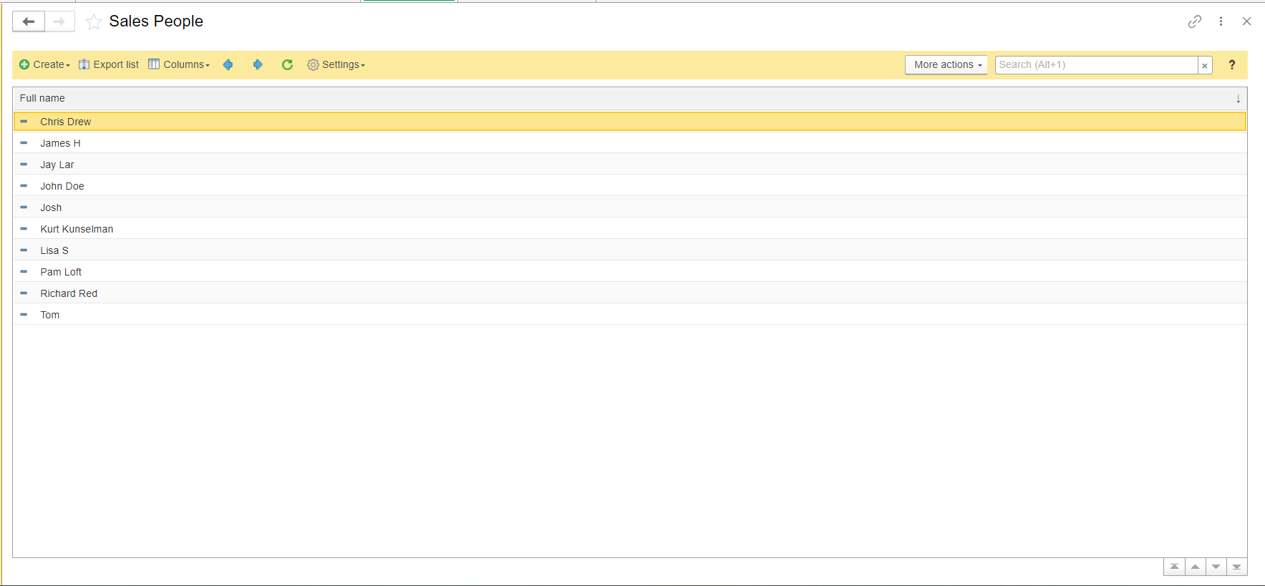Select the Richard Red entry
This screenshot has width=1265, height=586.
click(69, 293)
